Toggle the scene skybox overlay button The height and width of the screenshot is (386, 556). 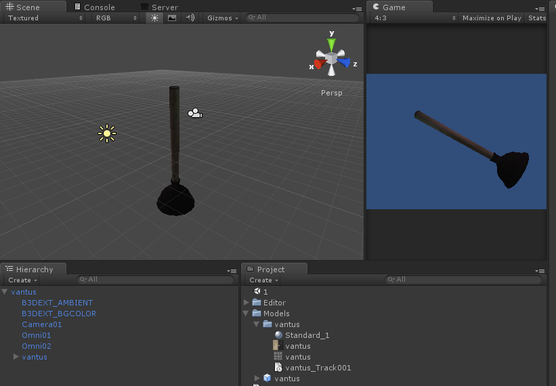172,18
